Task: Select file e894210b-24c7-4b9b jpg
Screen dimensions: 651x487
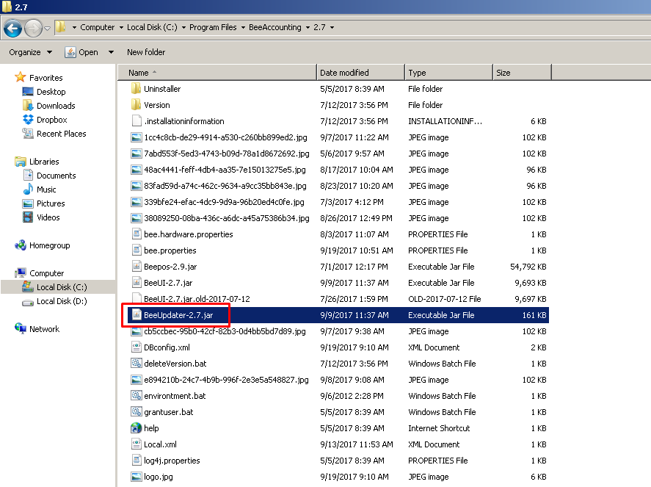Action: [x=226, y=379]
